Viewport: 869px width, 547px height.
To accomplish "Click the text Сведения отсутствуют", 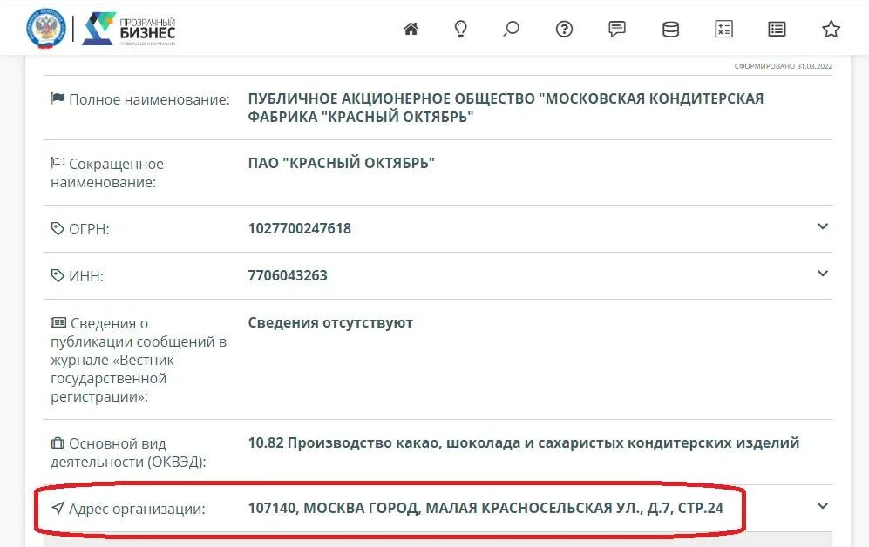I will pos(330,322).
